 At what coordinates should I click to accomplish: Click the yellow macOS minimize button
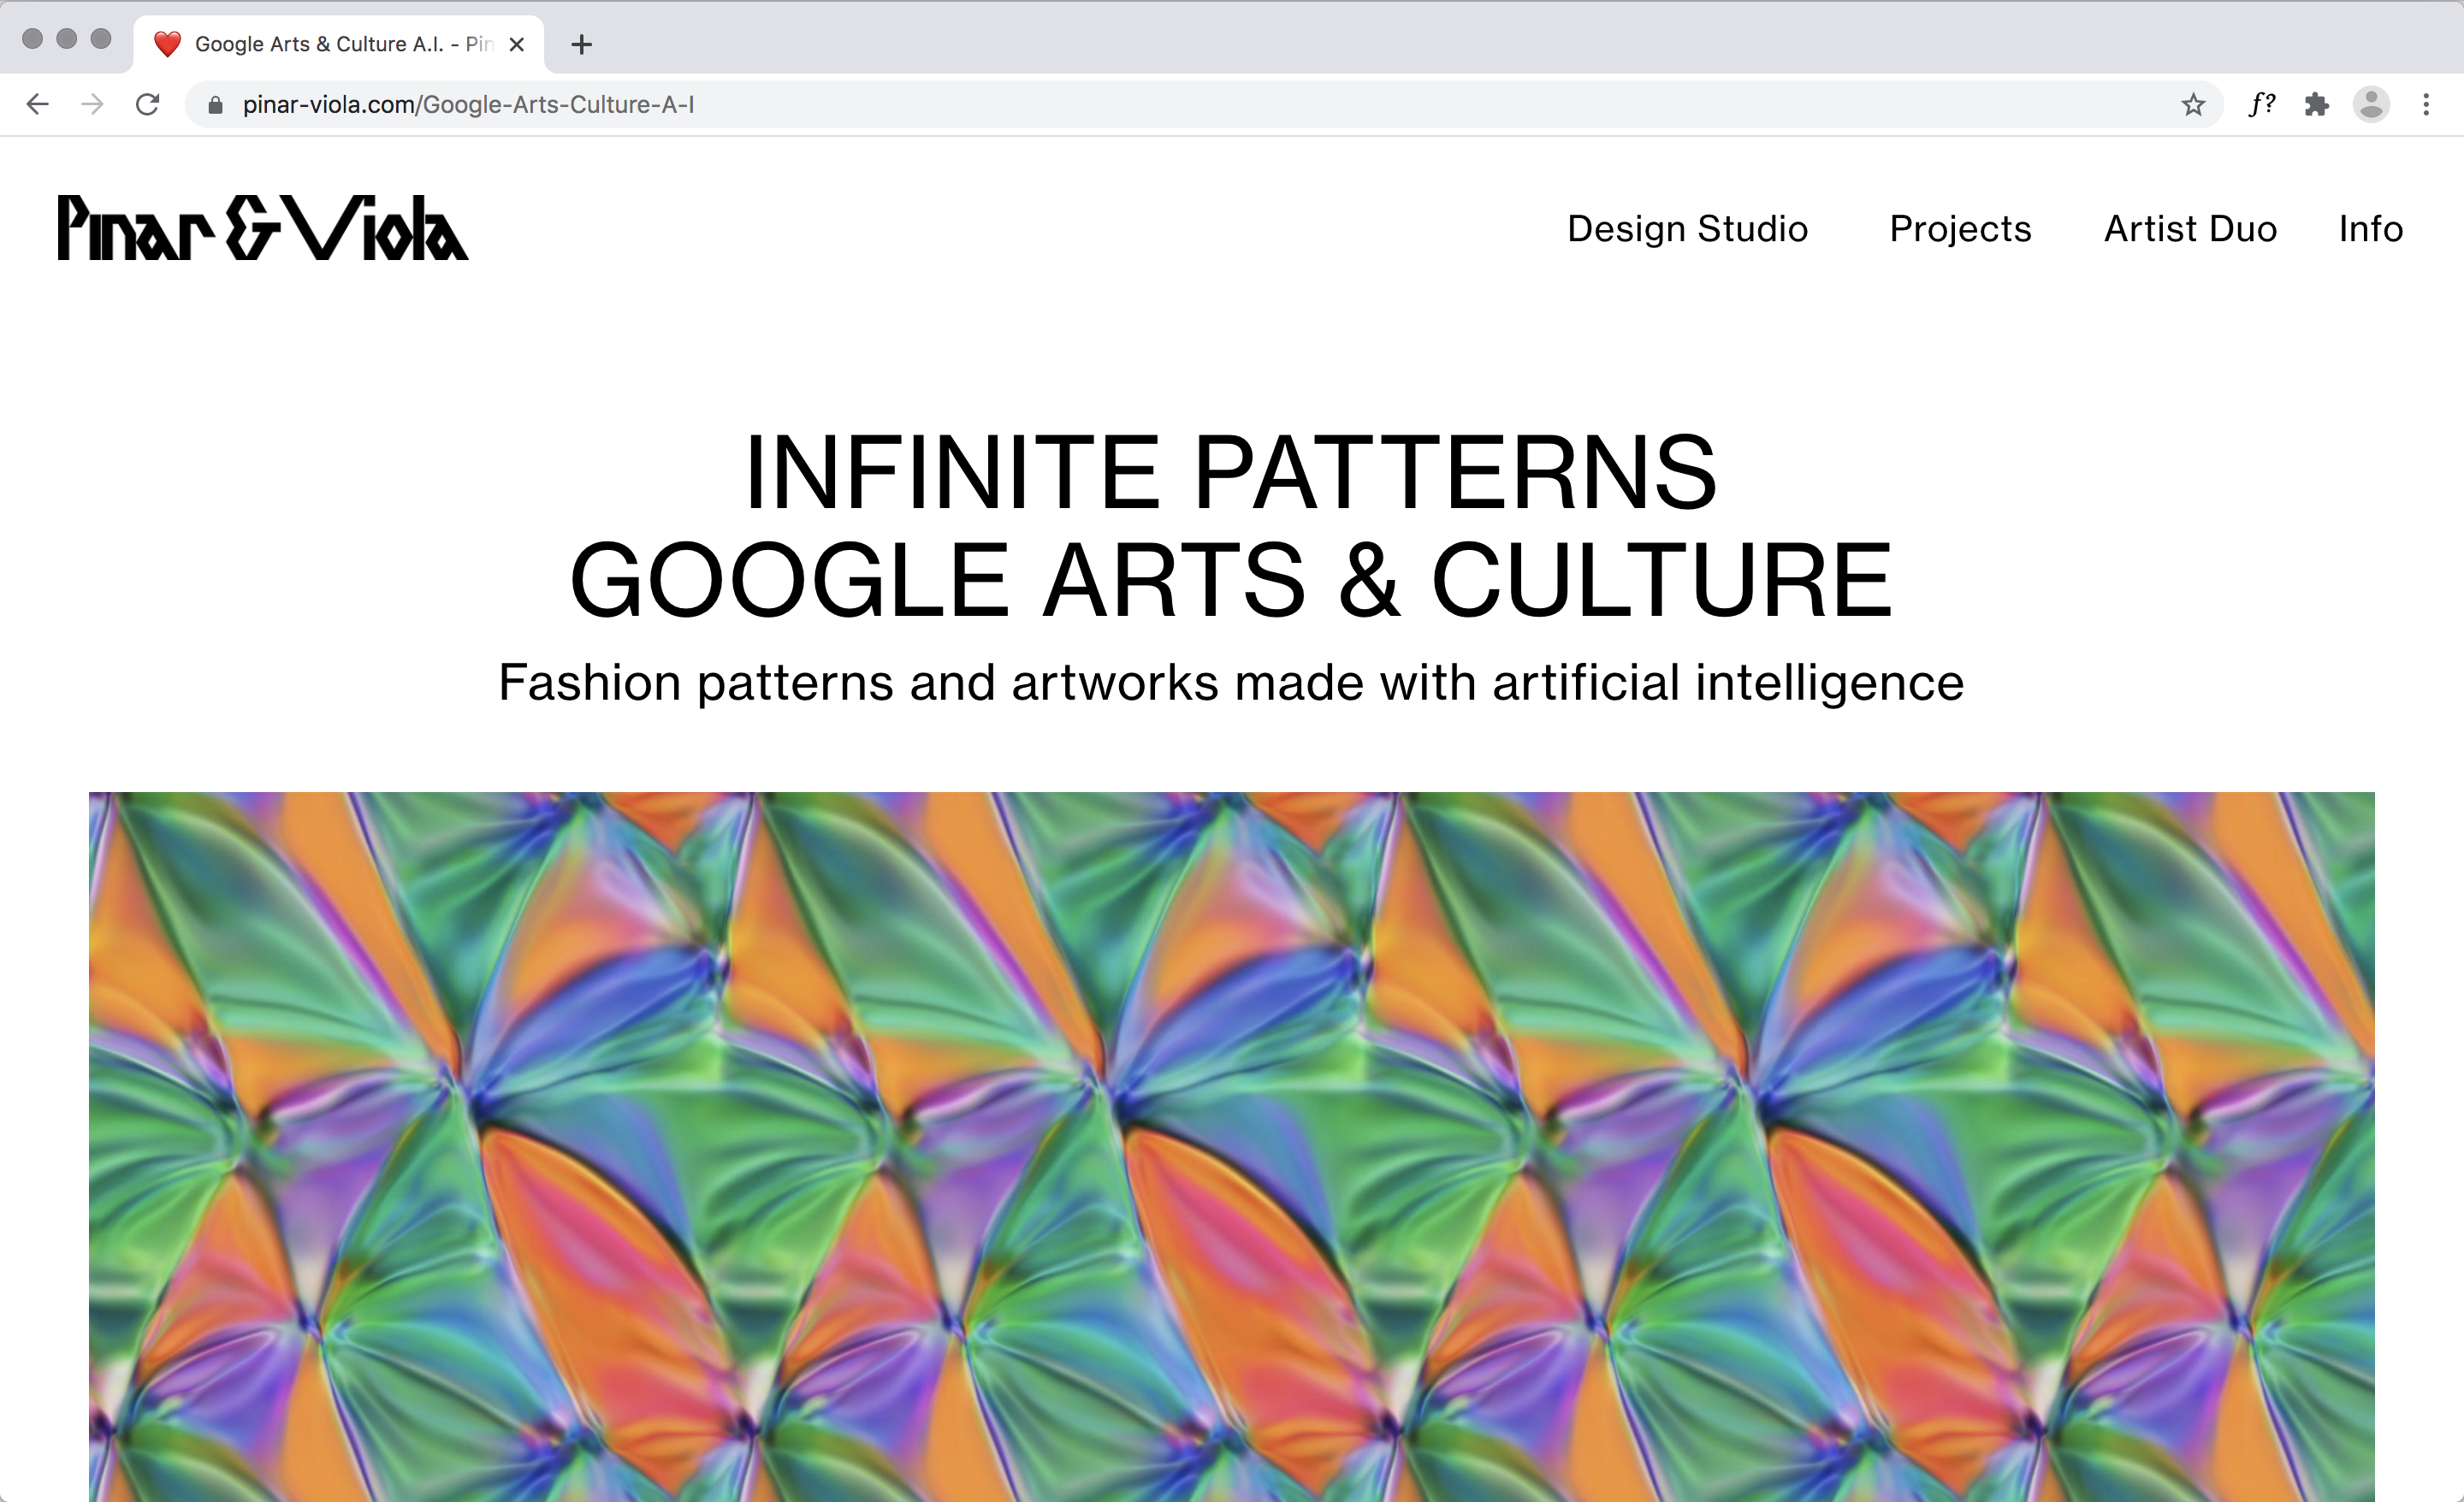point(67,38)
